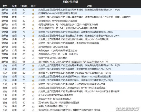Click the empty star for 残暴辅助 row

[33, 73]
